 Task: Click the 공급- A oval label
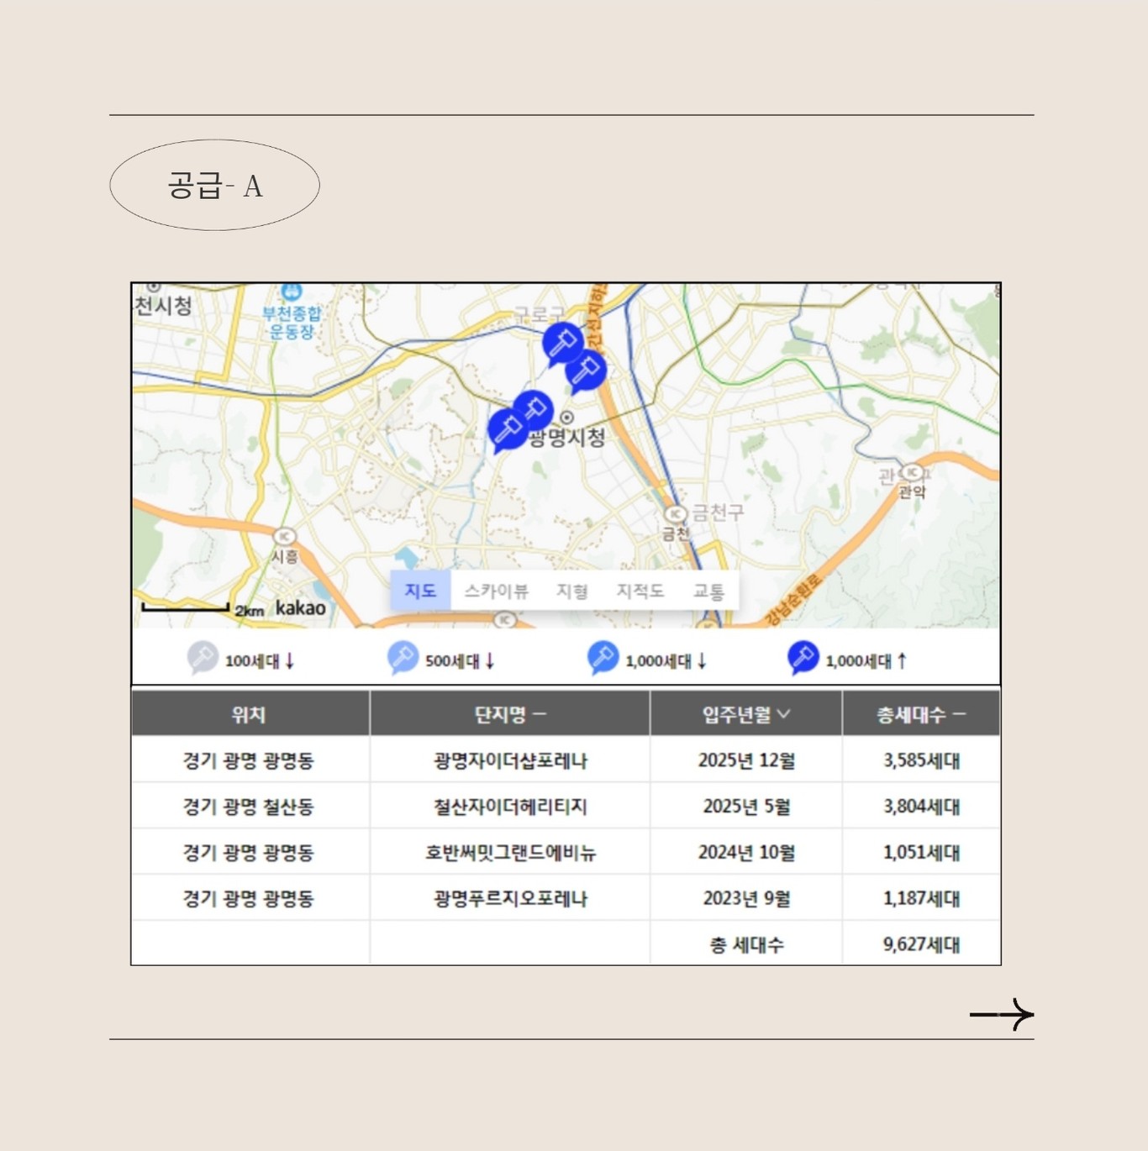click(214, 185)
